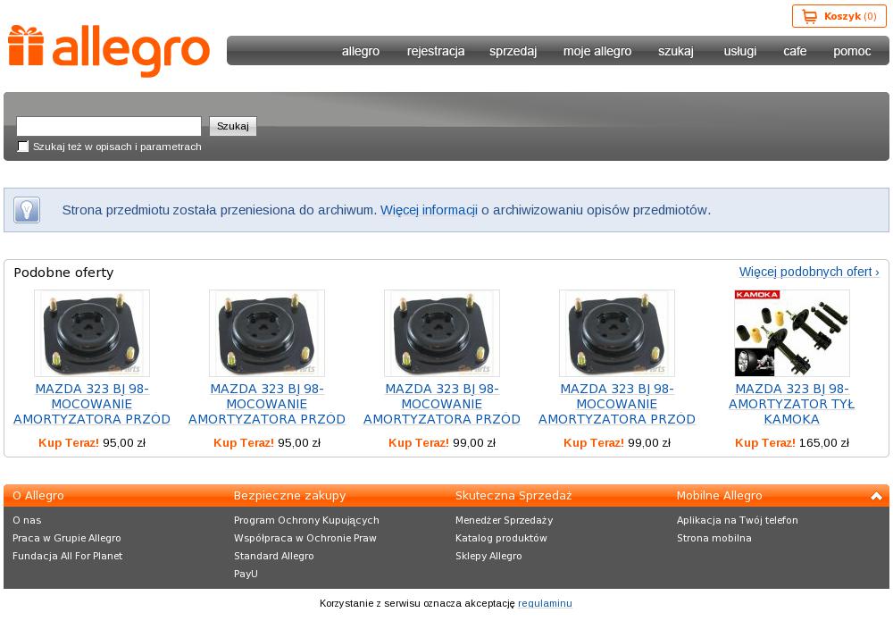
Task: Switch to 'Strona mobilna'
Action: tap(714, 538)
